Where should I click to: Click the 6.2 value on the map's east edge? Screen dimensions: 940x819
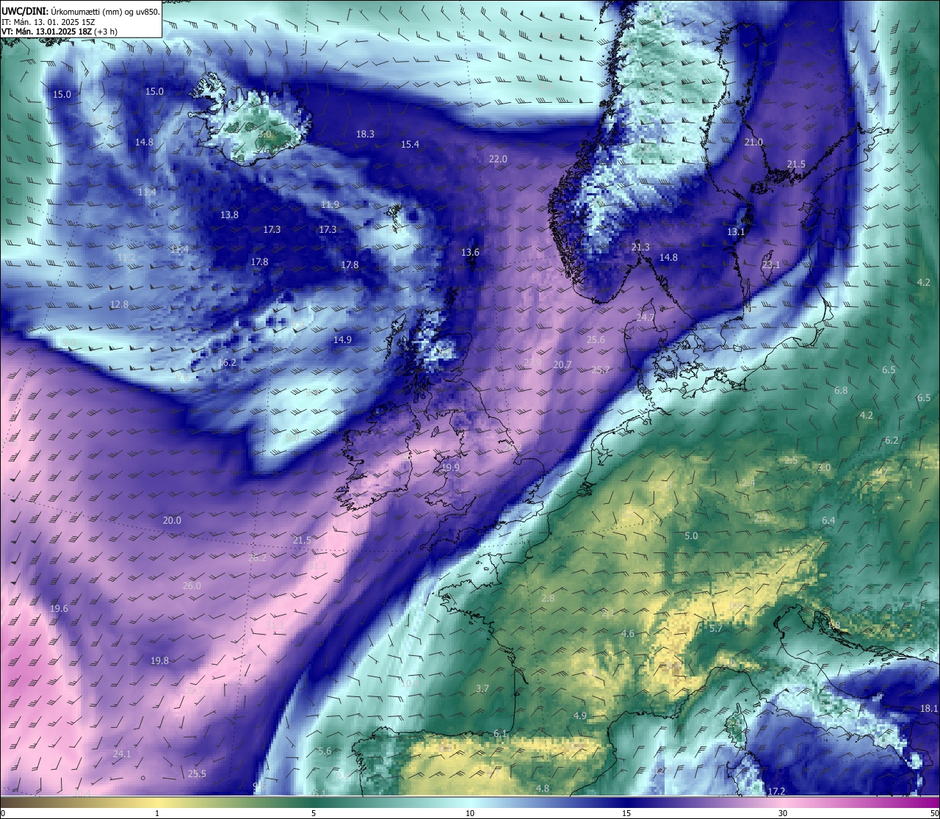tap(892, 440)
